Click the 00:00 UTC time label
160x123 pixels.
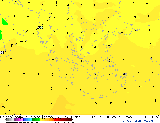click(x=131, y=117)
